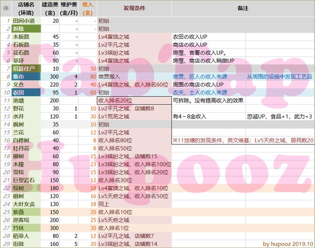Click the 义仓 name cell
This screenshot has height=248, width=315.
[x=26, y=85]
